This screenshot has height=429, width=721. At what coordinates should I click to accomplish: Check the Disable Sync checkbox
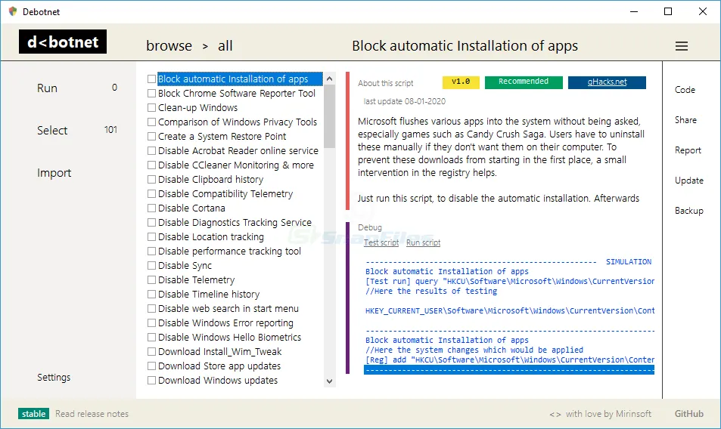151,265
